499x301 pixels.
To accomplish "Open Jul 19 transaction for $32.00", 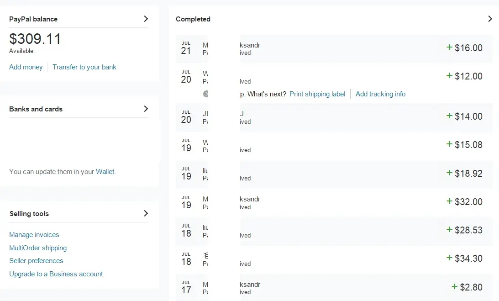I will pos(334,202).
